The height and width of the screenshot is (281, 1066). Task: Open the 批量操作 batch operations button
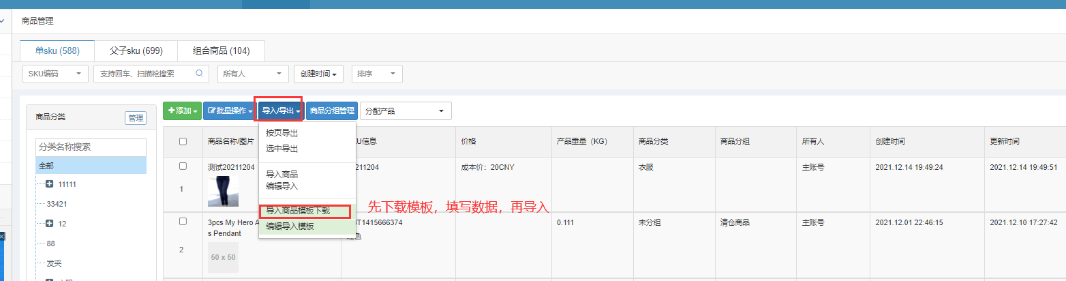pyautogui.click(x=229, y=110)
